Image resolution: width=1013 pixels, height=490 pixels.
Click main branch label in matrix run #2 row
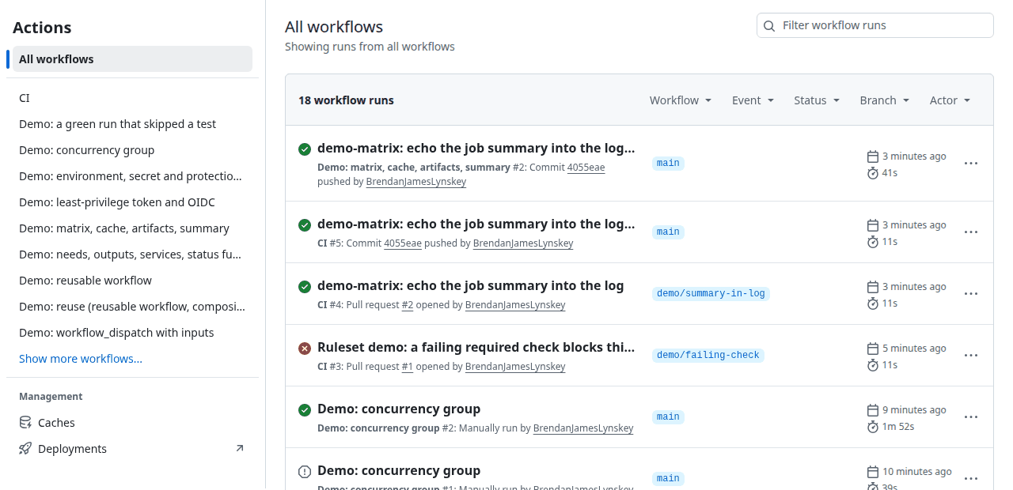pyautogui.click(x=668, y=163)
